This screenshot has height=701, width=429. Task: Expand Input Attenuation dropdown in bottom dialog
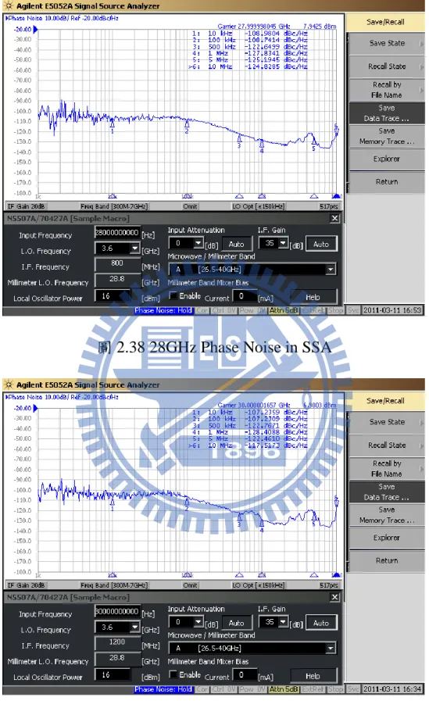[x=198, y=622]
